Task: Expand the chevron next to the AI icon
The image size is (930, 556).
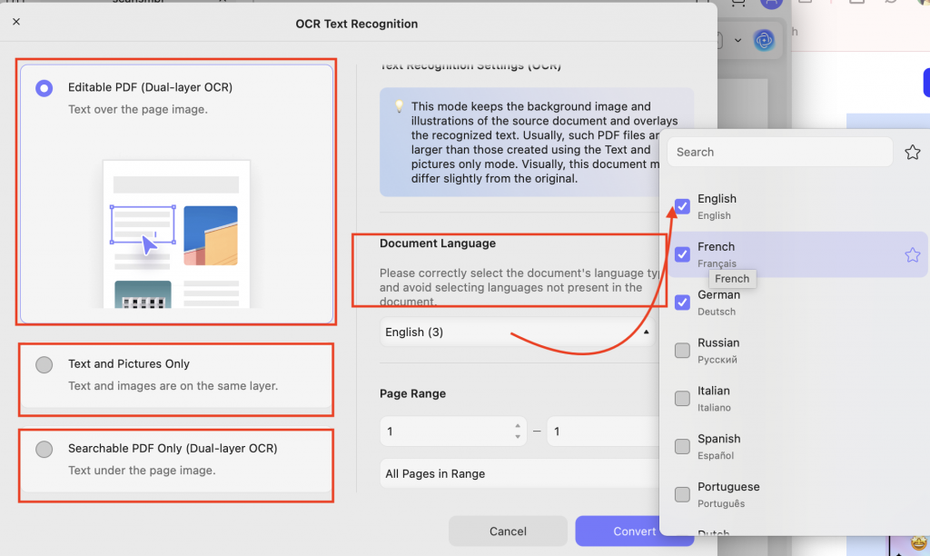Action: (738, 41)
